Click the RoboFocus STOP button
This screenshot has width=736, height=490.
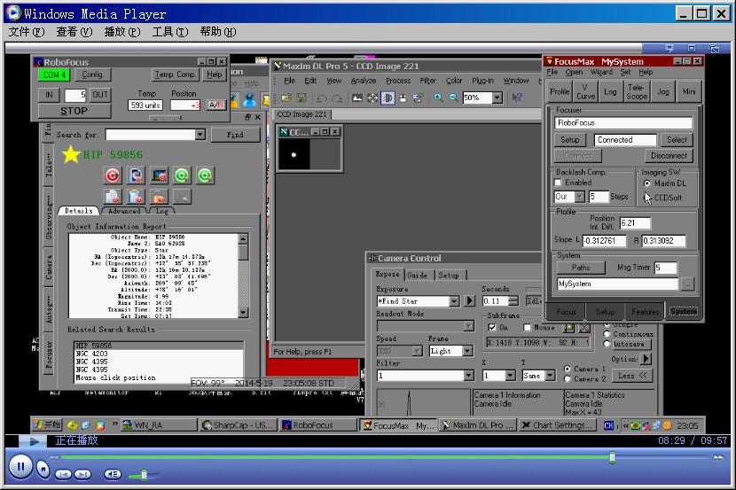[74, 111]
